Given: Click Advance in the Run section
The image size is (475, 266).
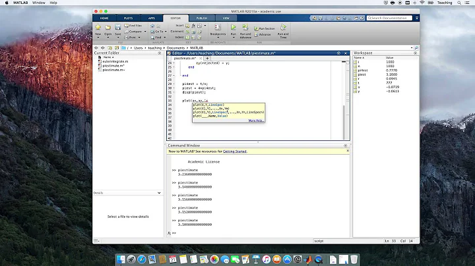Looking at the screenshot, I should 263,34.
